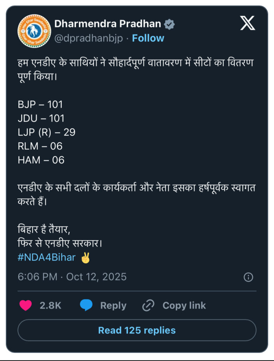Click the verified badge beside Dharmendra Pradhan
The image size is (274, 361).
(x=170, y=24)
